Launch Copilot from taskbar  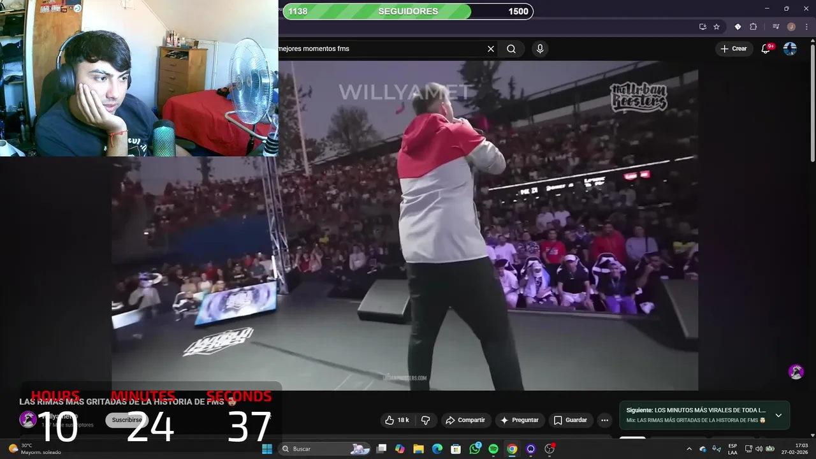pos(400,449)
